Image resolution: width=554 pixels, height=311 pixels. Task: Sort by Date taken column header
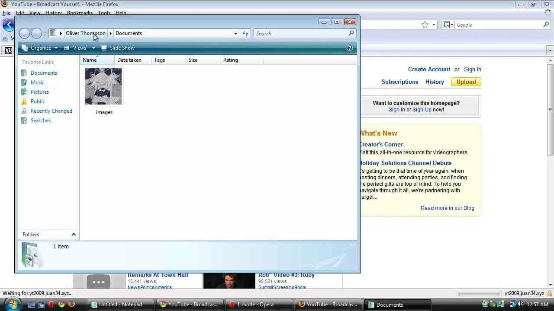(x=133, y=60)
